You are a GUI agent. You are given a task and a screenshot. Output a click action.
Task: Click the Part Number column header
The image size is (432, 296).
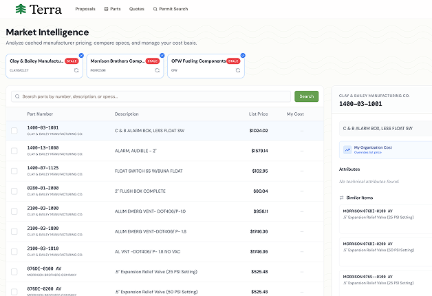click(x=40, y=114)
